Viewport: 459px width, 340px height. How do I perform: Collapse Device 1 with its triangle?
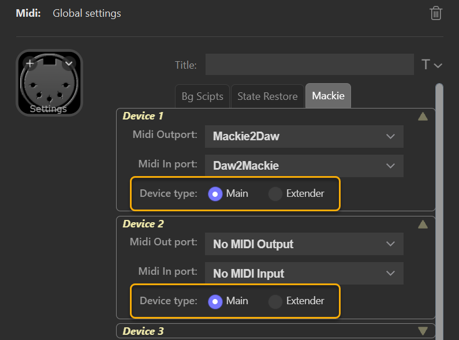click(x=423, y=116)
